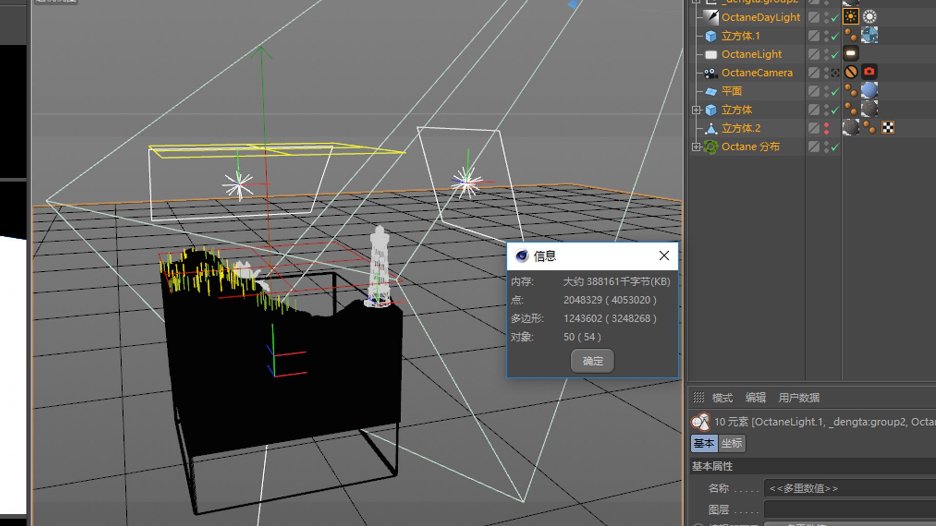
Task: Click the OctaneDayLight sun tag icon
Action: pyautogui.click(x=851, y=17)
